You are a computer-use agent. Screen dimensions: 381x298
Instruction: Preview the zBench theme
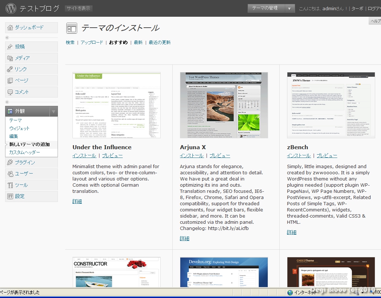(x=327, y=156)
